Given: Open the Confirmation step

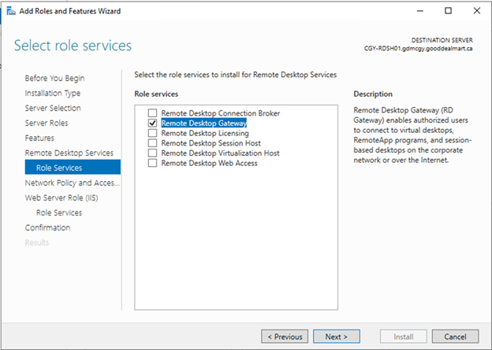Looking at the screenshot, I should (47, 227).
